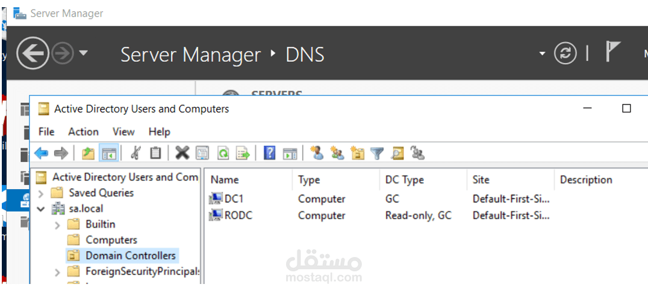
Task: Select the DC1 row name
Action: point(234,199)
